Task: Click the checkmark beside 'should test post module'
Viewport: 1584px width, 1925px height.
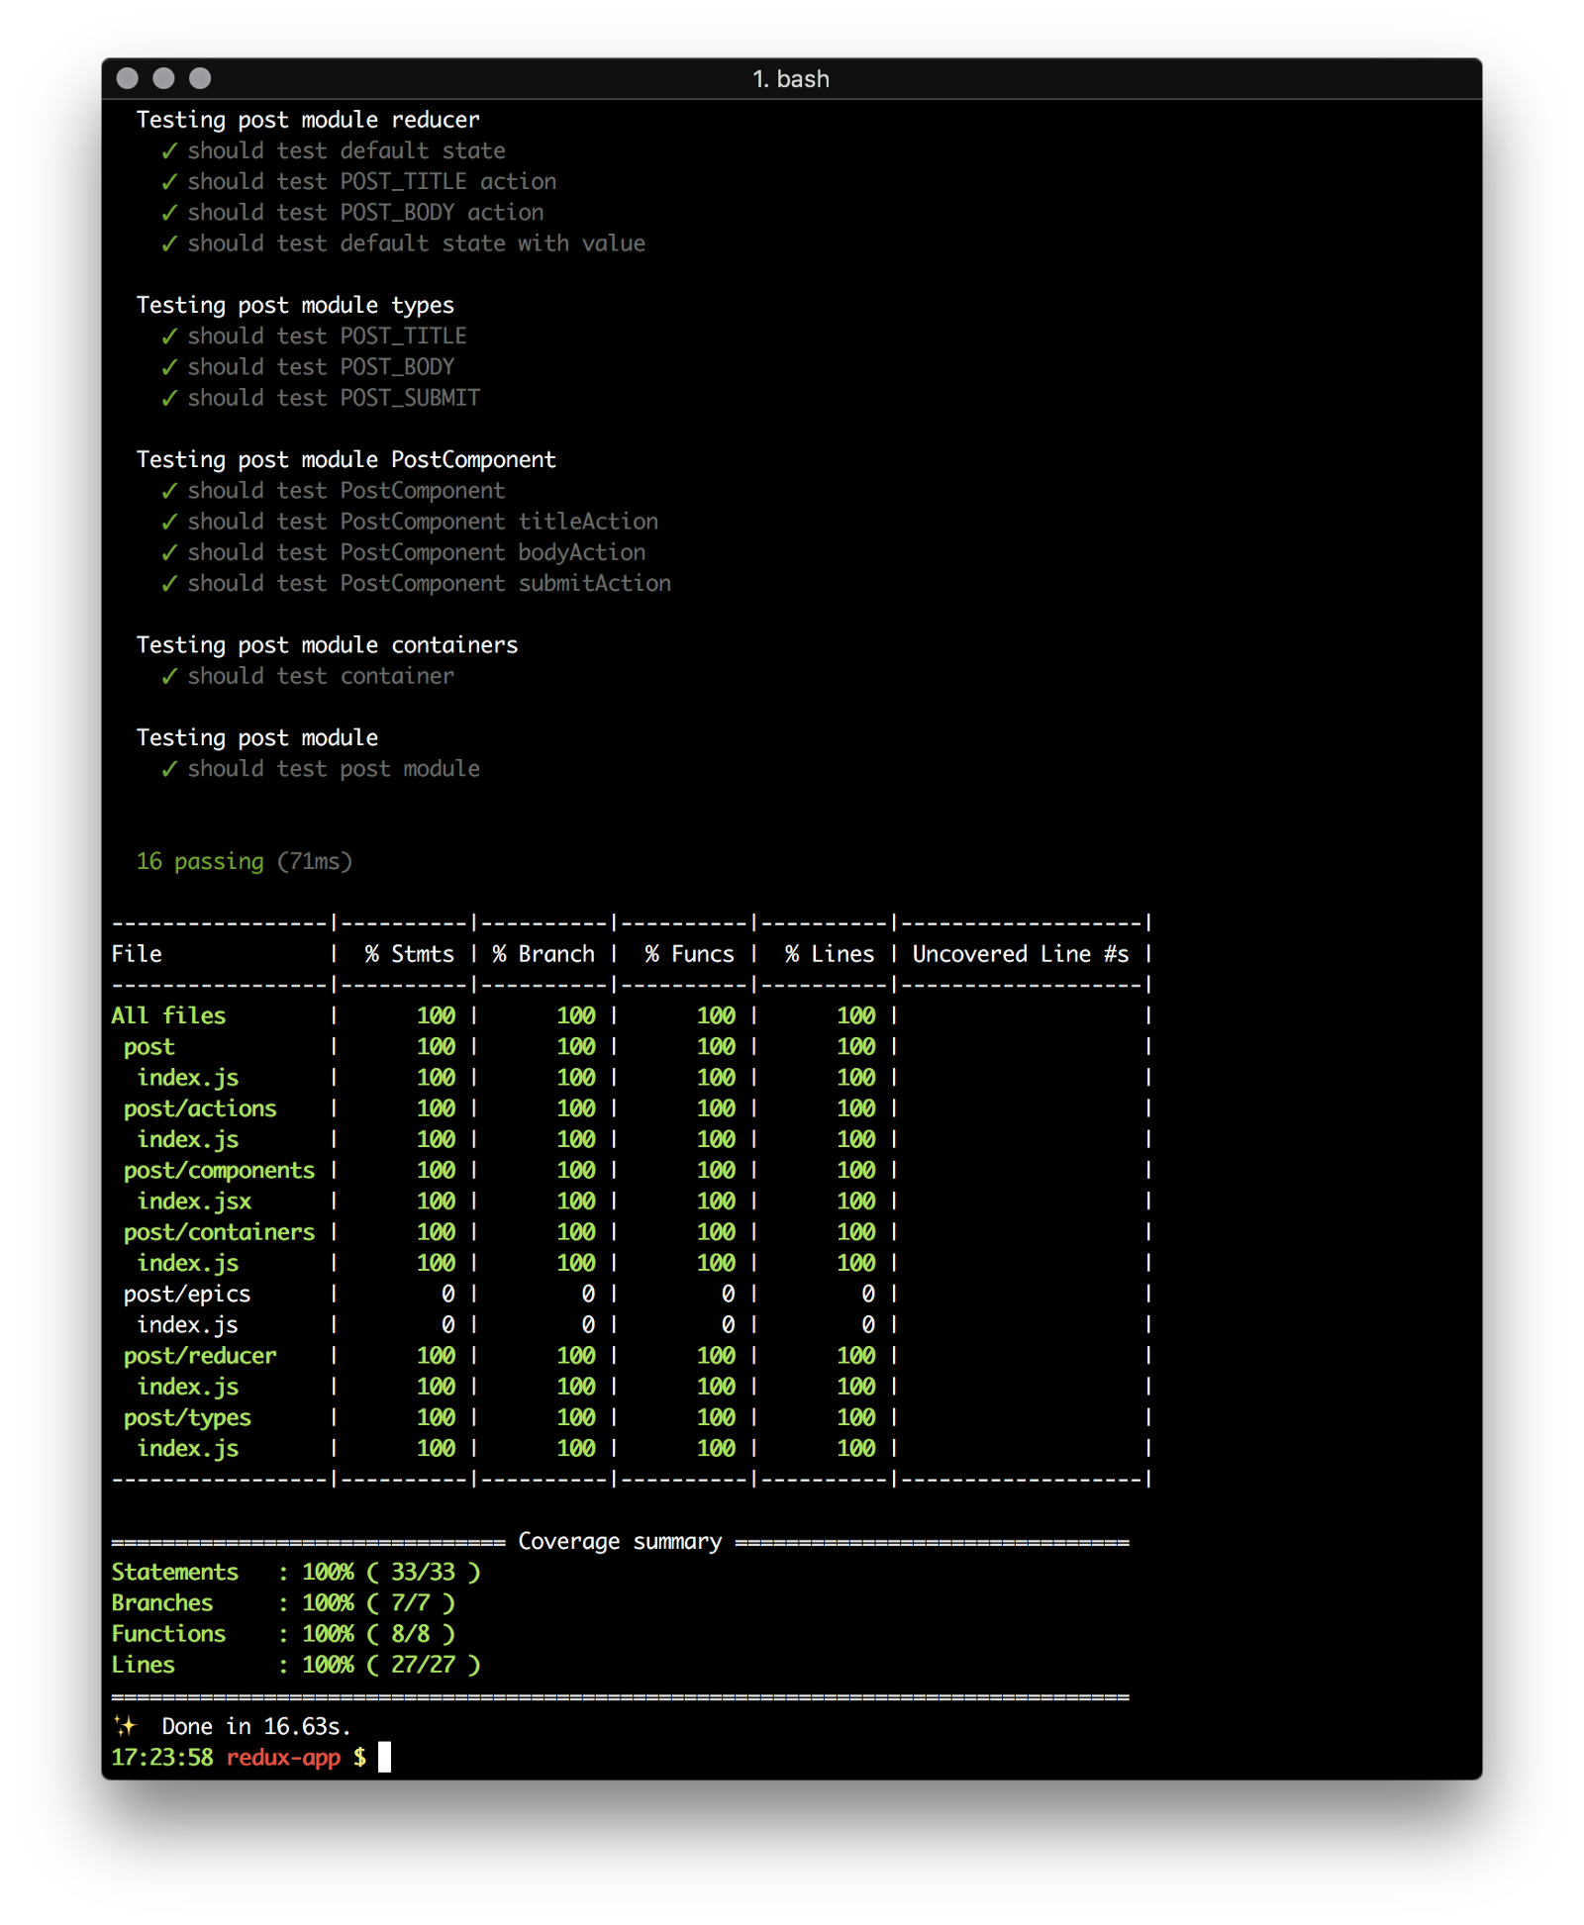Action: (169, 769)
